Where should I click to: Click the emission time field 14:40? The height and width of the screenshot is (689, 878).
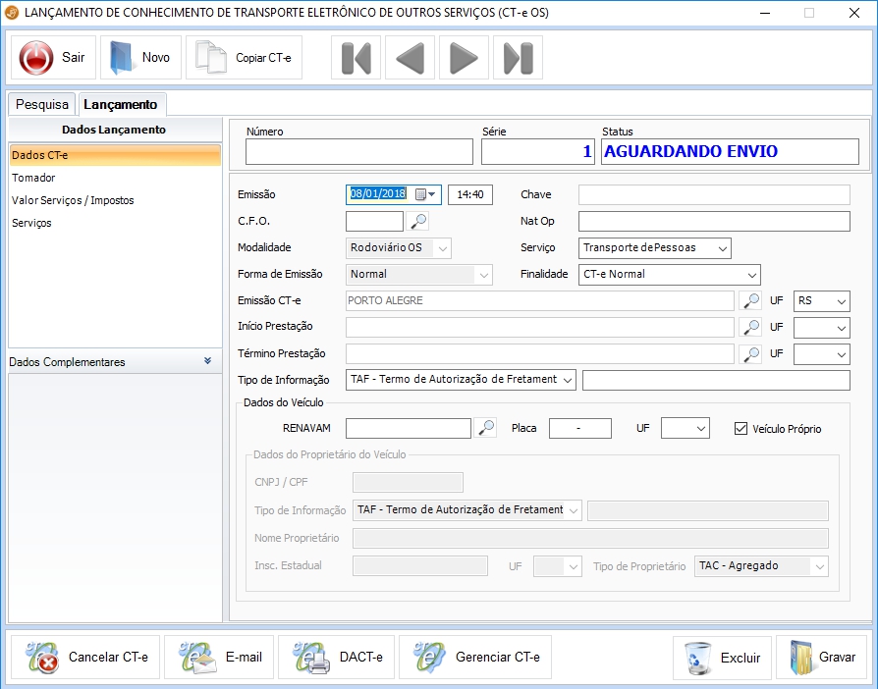[x=470, y=194]
